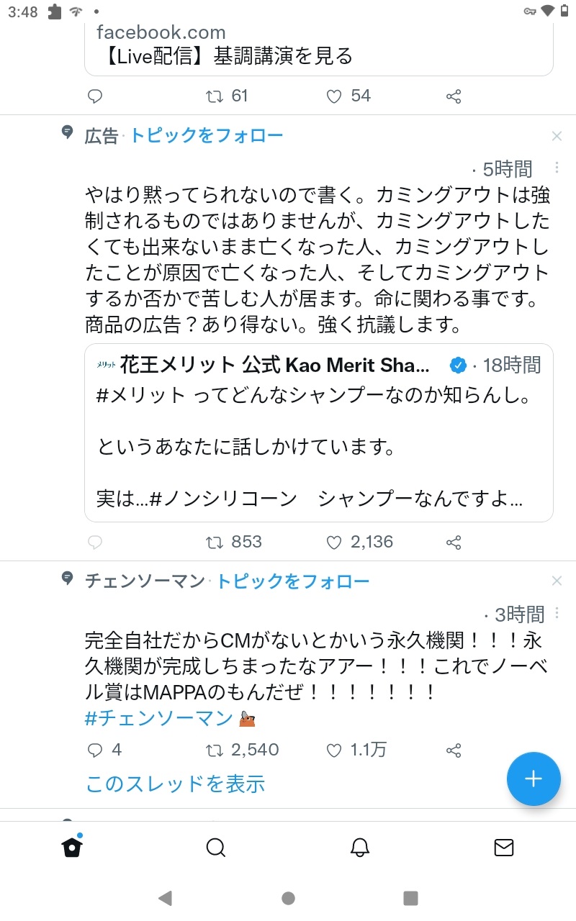Screen dimensions: 576x921
Task: Share the tweet quoting 花王メリット
Action: 454,542
